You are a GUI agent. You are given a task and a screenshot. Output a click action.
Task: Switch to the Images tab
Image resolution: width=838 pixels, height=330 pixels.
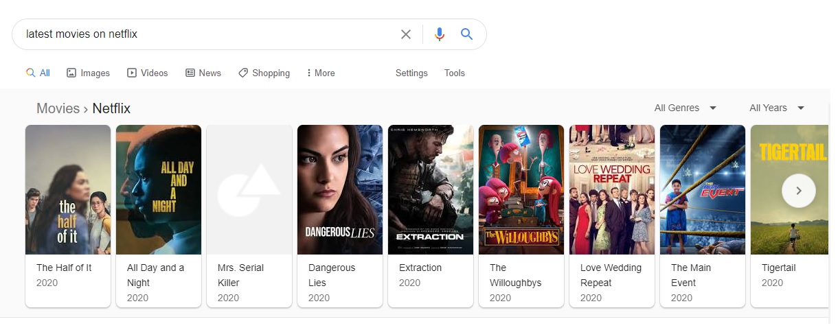coord(88,73)
